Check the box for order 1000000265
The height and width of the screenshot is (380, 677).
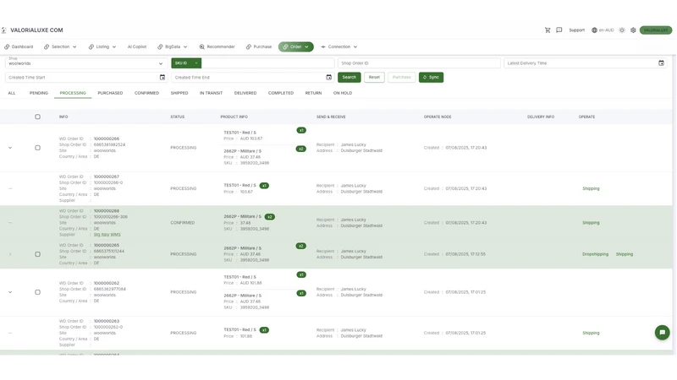37,254
